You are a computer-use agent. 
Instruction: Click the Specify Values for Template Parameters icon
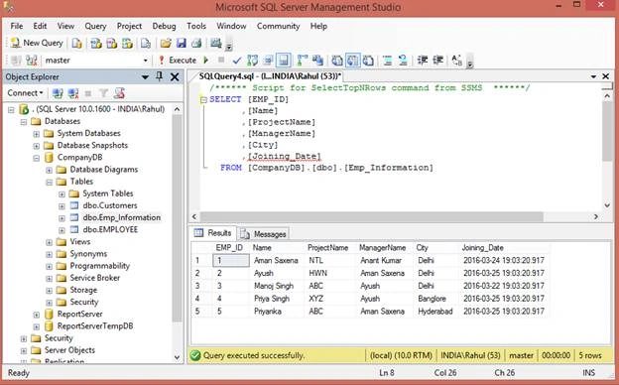[x=456, y=60]
